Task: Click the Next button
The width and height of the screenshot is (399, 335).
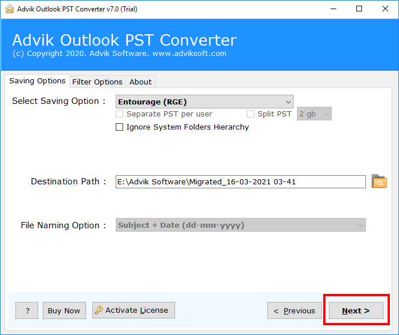Action: 356,310
